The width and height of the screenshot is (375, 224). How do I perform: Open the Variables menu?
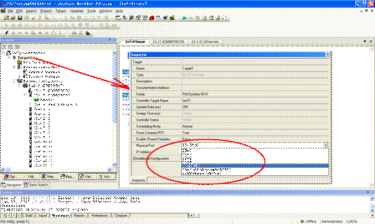point(76,11)
